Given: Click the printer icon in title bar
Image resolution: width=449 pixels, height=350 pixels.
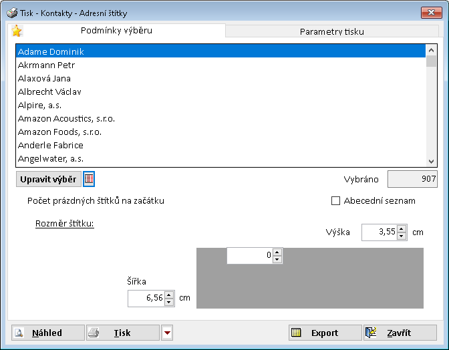Looking at the screenshot, I should (12, 13).
